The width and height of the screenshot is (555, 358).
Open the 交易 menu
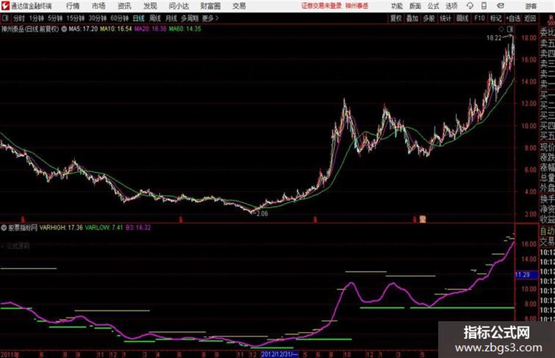[x=239, y=6]
